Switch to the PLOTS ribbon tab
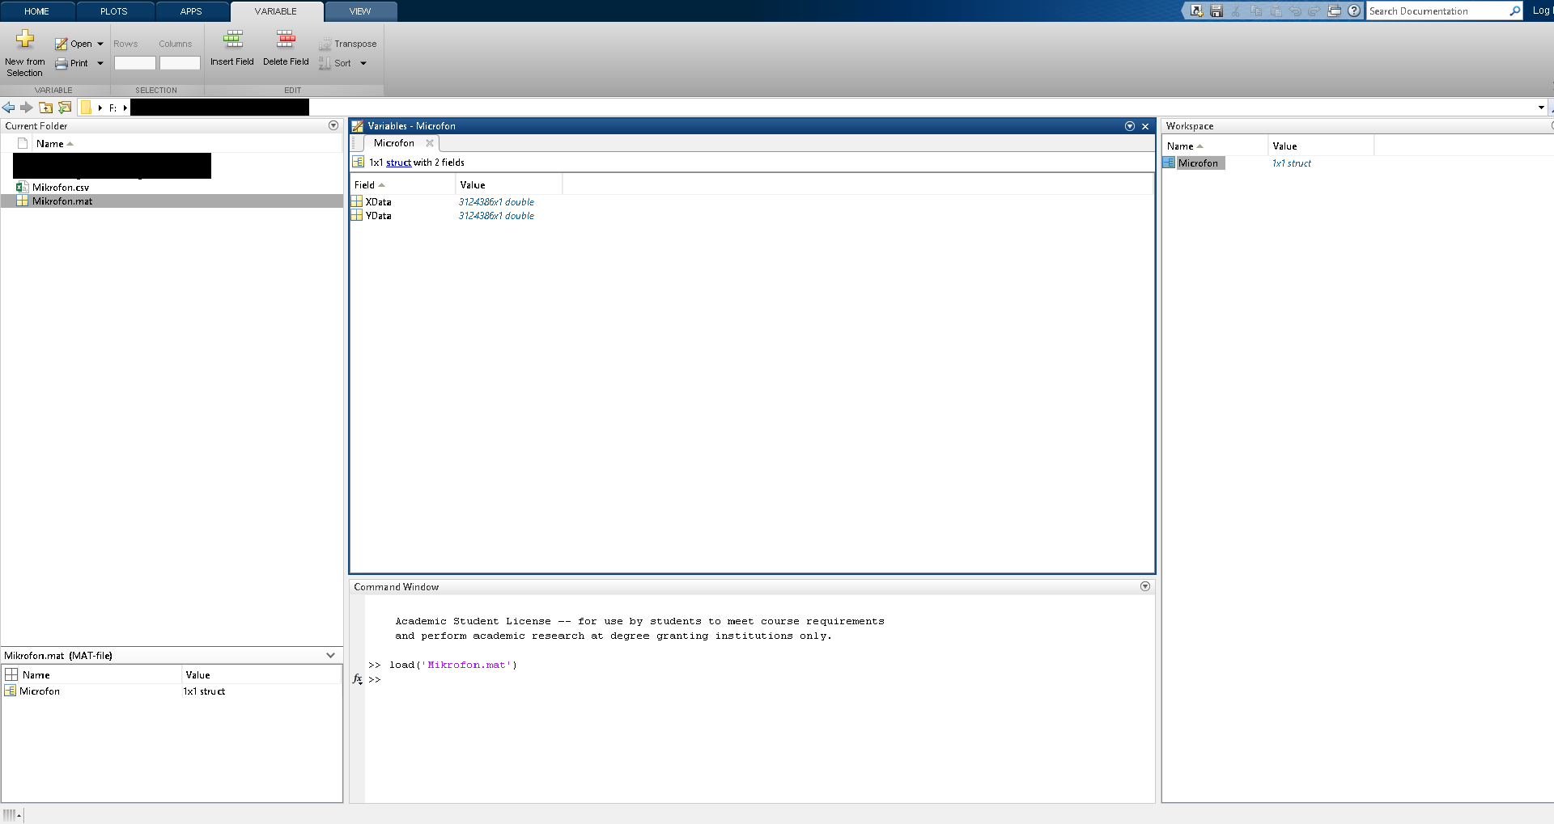1554x824 pixels. 114,11
